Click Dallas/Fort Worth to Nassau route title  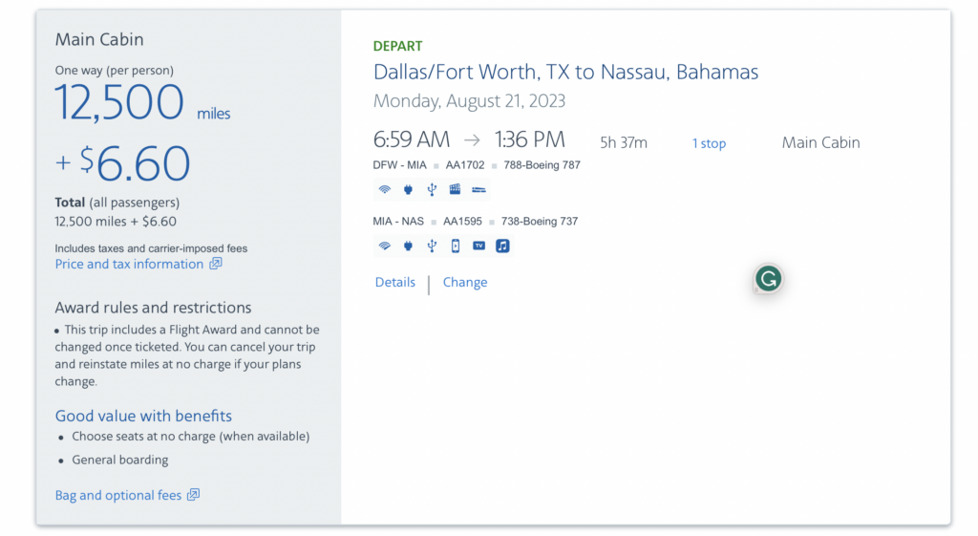[x=565, y=73]
